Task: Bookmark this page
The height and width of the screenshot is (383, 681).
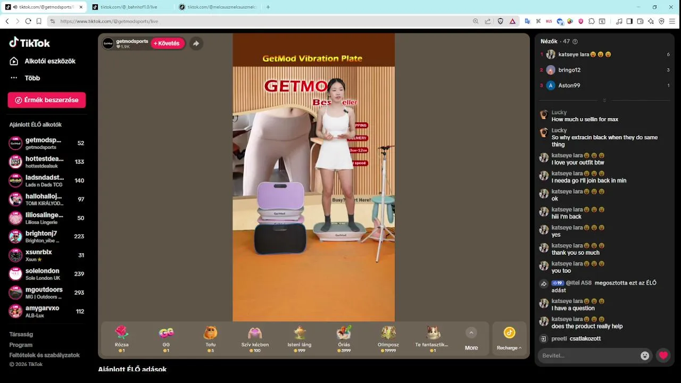Action: [x=39, y=21]
